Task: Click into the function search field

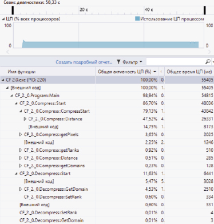Action: [176, 62]
